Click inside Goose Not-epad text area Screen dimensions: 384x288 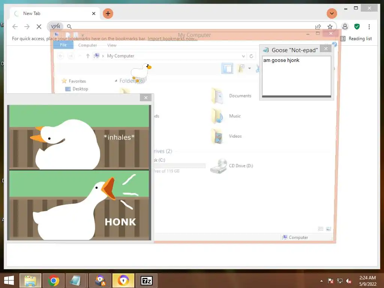[x=296, y=76]
